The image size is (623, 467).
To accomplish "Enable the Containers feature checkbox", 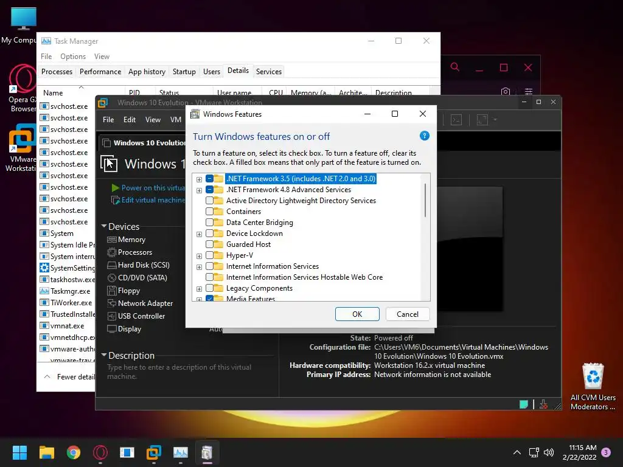I will [209, 212].
